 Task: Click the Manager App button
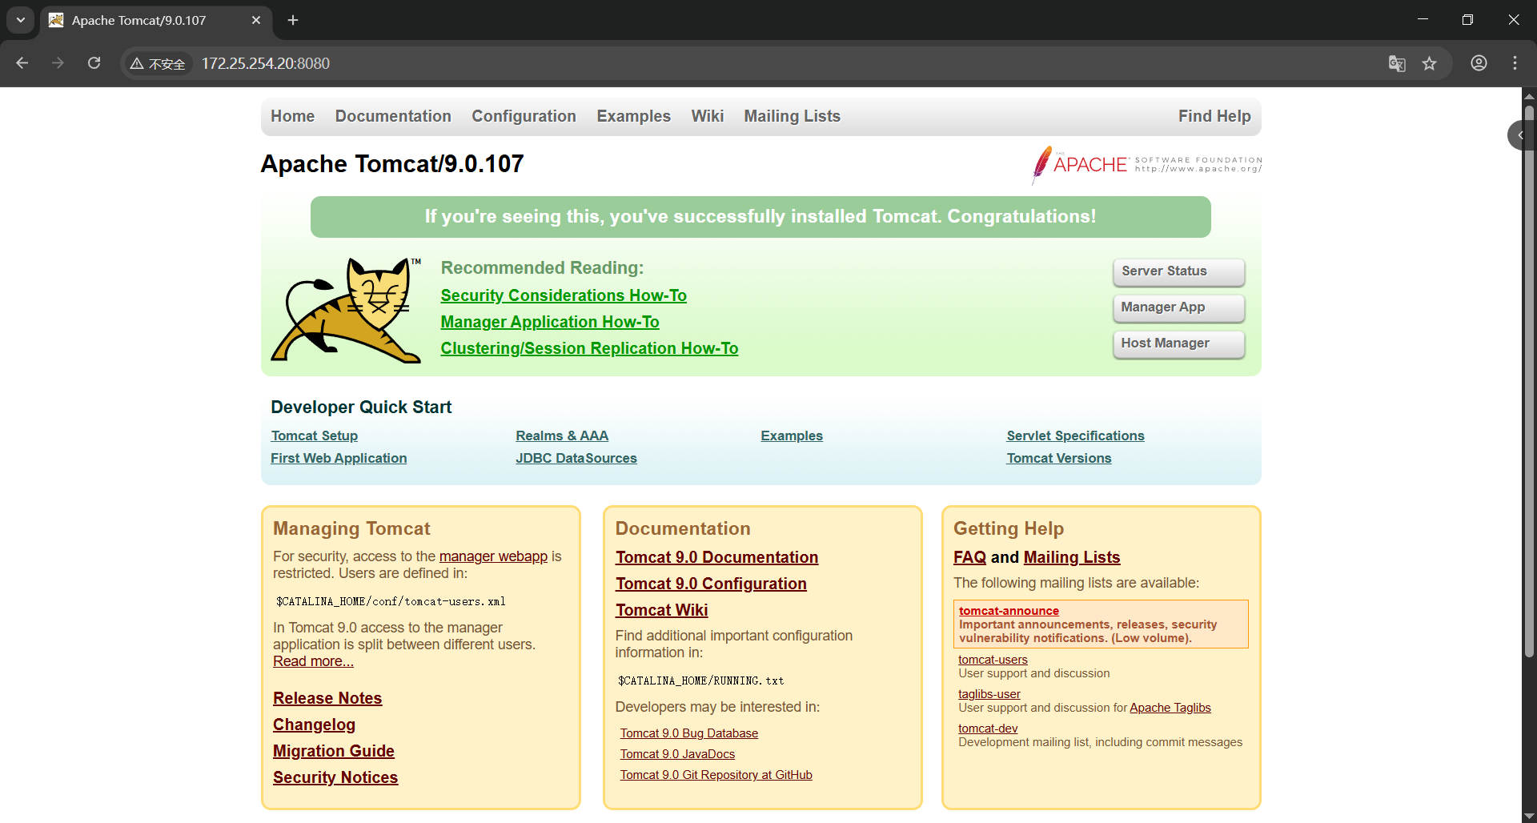[x=1178, y=307]
